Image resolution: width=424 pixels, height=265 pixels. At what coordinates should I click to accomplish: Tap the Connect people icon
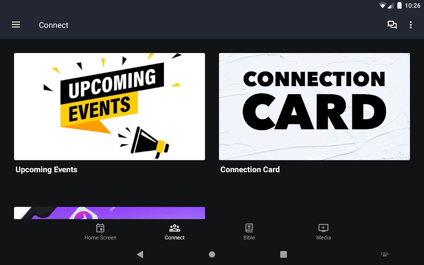175,228
